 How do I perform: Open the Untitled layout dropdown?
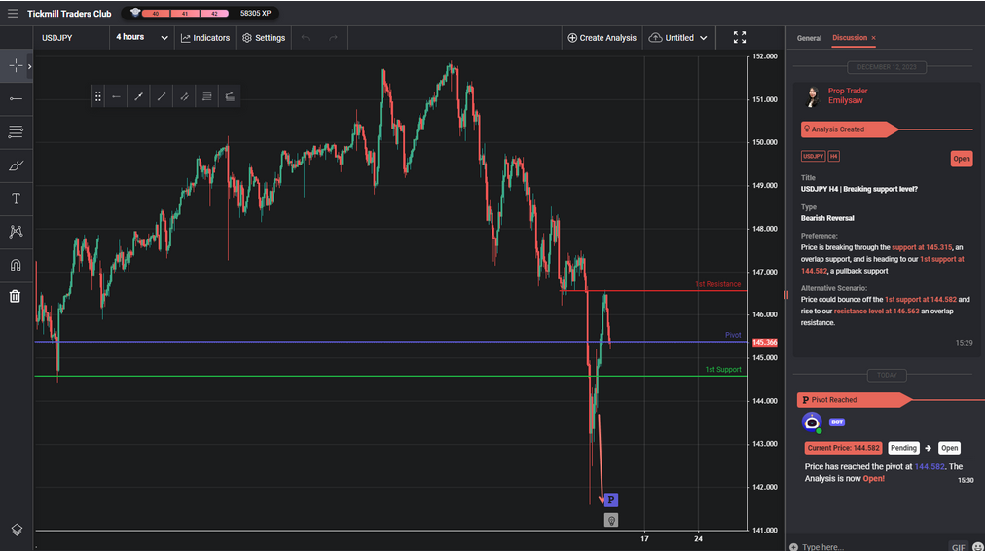click(x=677, y=38)
